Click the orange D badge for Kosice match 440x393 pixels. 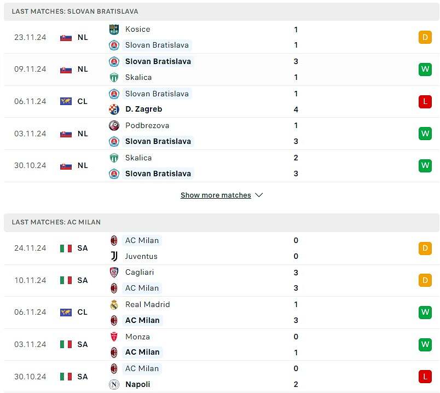(x=425, y=37)
